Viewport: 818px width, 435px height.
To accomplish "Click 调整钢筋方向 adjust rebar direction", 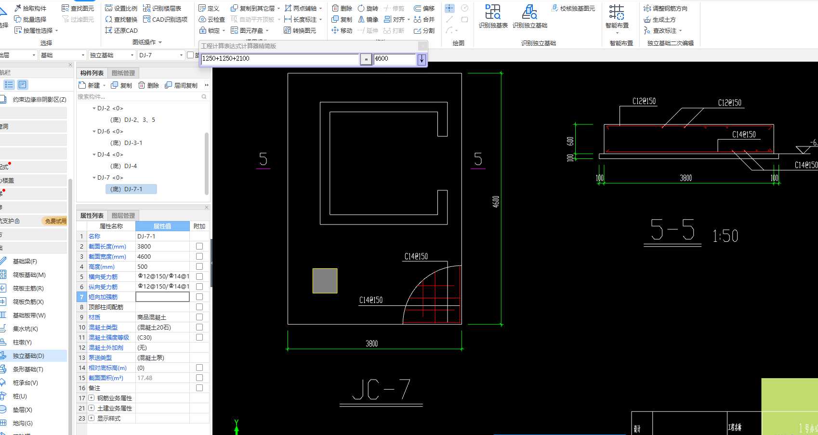I will click(666, 8).
